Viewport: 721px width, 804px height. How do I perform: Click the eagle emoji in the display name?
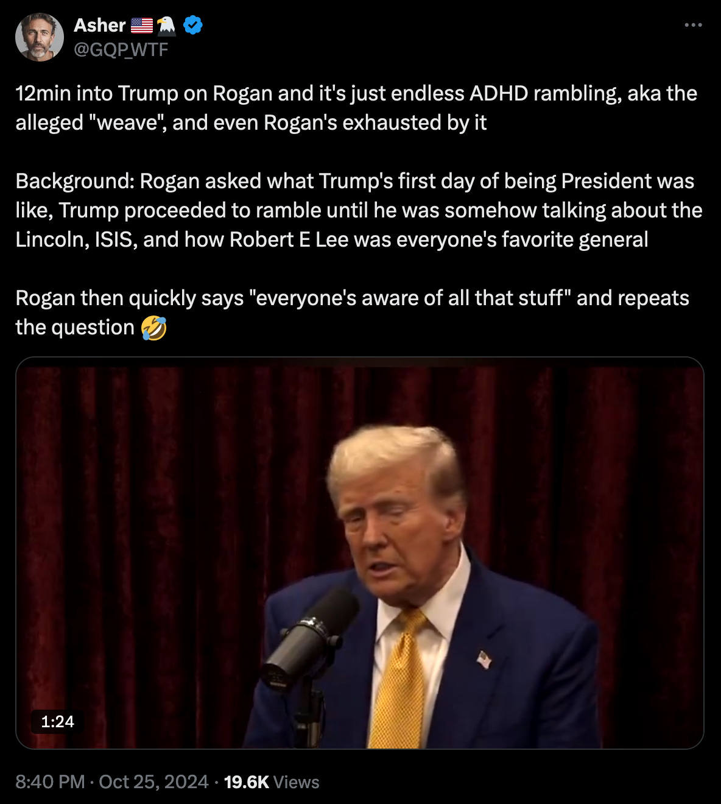(166, 25)
